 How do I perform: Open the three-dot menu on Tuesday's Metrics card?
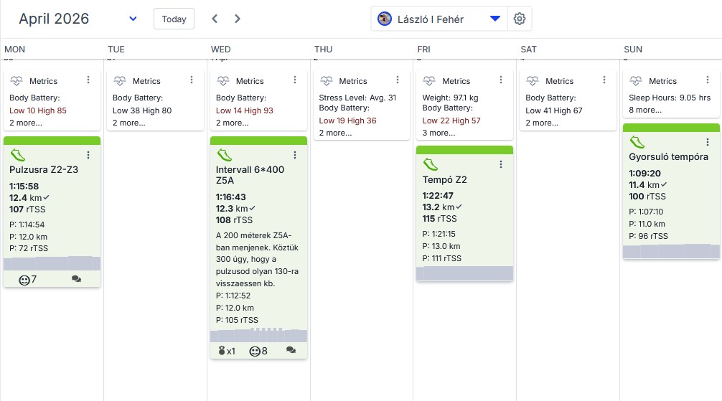192,80
